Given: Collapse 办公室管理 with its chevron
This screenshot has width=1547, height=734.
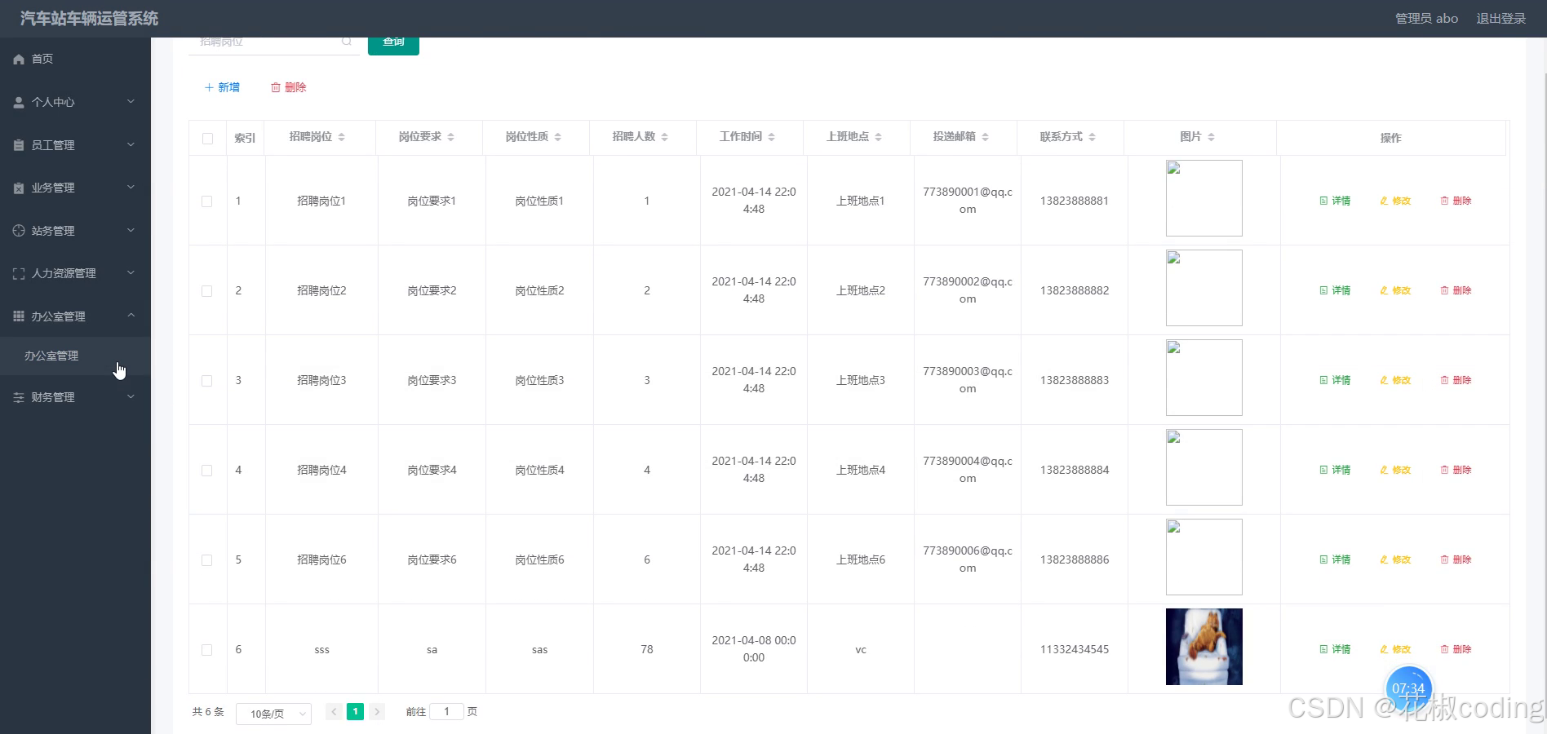Looking at the screenshot, I should (x=131, y=316).
